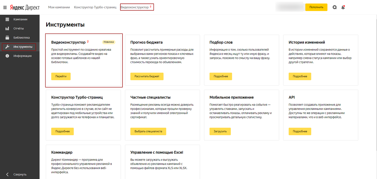This screenshot has width=377, height=179.
Task: Click the Яндекс Директ logo
Action: pos(25,7)
